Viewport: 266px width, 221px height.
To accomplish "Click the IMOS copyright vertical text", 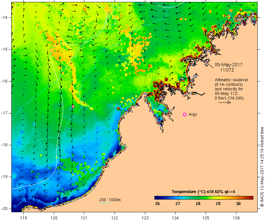I will point(262,167).
